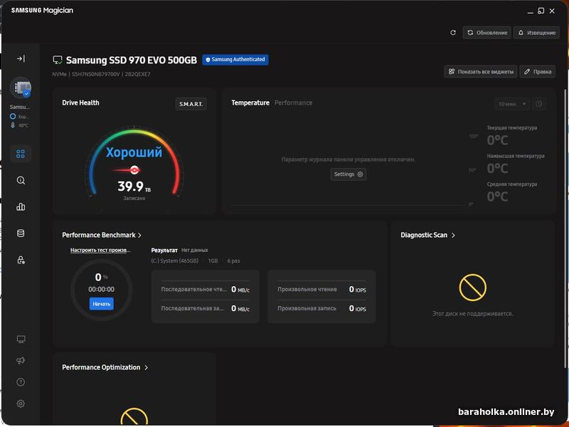
Task: Select the Temperature tab
Action: click(250, 102)
